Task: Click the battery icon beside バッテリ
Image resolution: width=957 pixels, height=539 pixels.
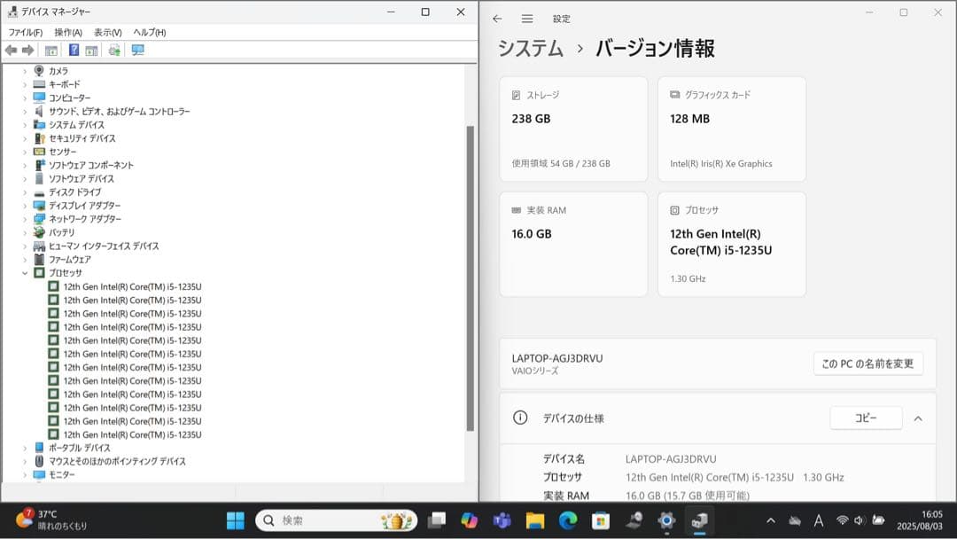Action: tap(39, 232)
